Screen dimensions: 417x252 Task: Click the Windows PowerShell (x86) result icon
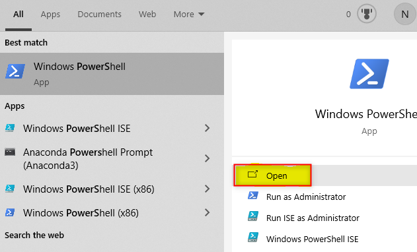click(10, 212)
